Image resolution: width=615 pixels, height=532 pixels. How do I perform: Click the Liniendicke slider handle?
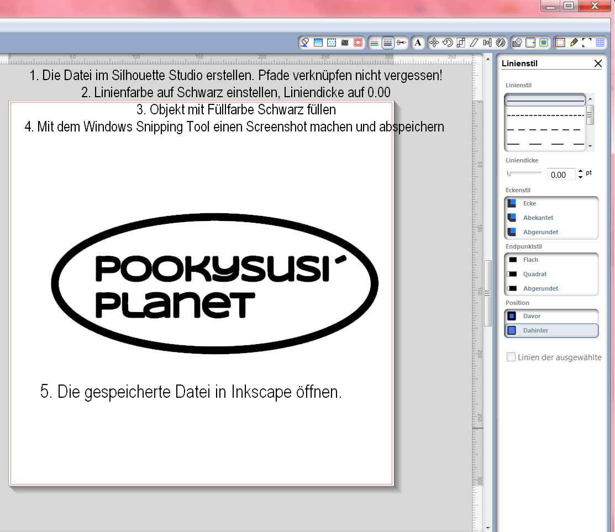[x=509, y=173]
